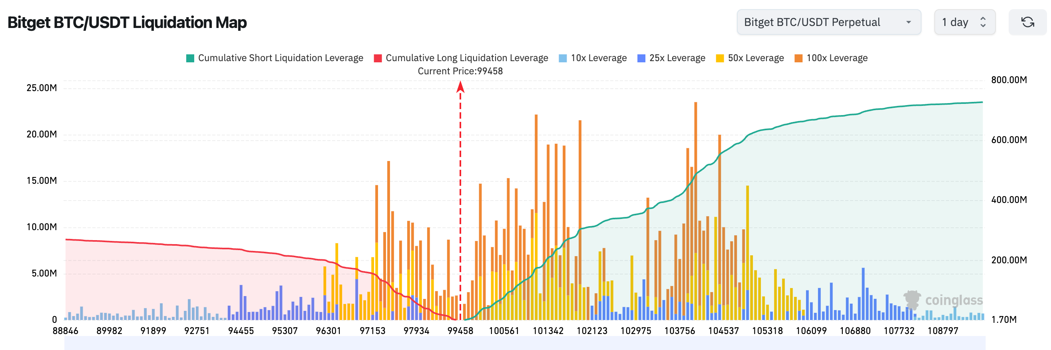
Task: Click the 92751 x-axis price label
Action: (197, 331)
